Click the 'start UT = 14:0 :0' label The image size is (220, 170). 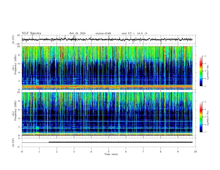point(134,33)
